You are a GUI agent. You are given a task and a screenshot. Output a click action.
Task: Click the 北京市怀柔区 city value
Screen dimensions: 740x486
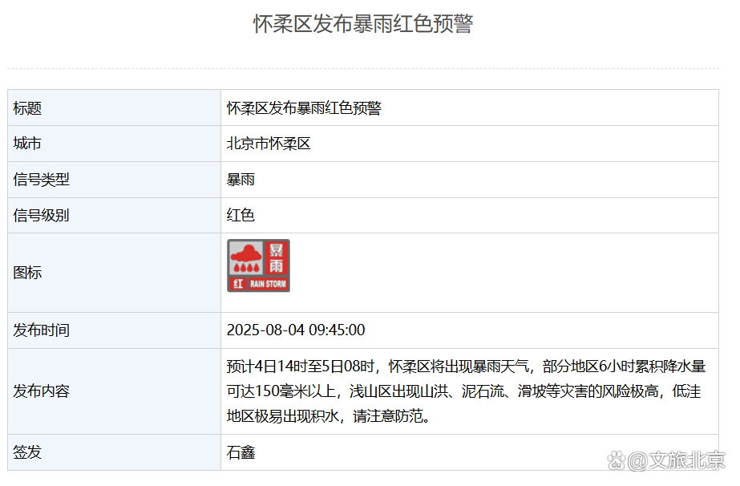click(269, 144)
